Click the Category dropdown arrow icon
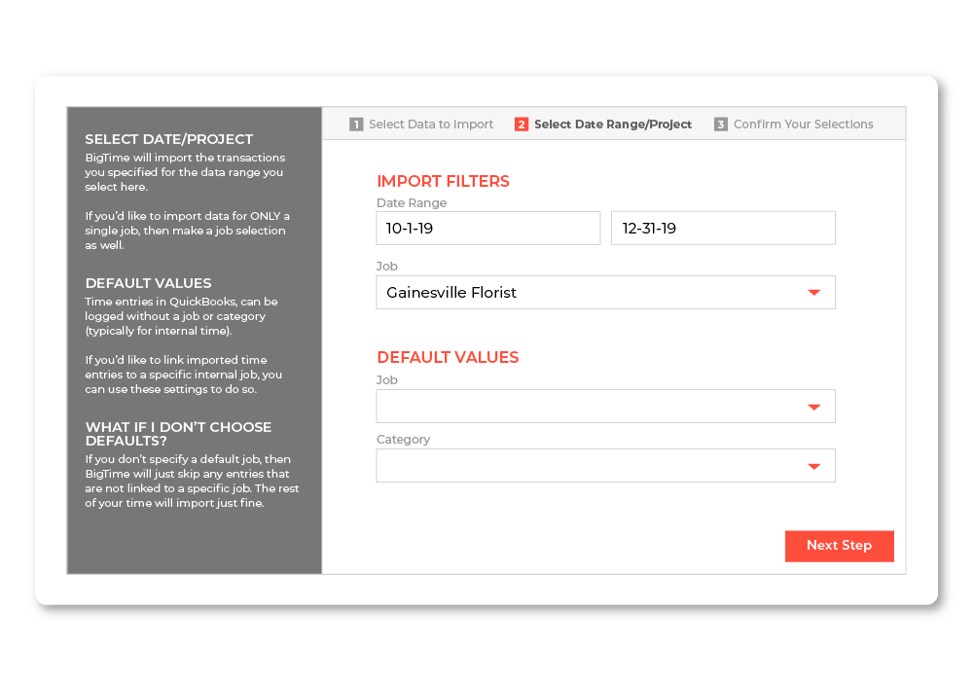 [x=815, y=465]
